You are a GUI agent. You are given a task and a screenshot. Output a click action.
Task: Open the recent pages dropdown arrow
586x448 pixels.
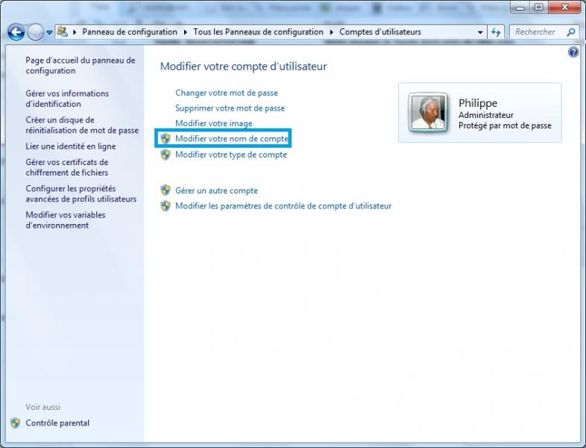[x=49, y=33]
